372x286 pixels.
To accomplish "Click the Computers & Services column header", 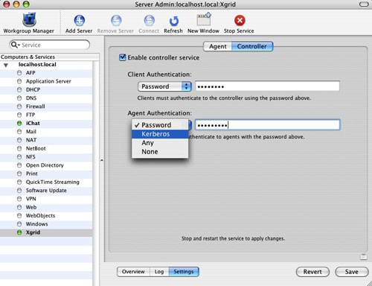I will (x=49, y=57).
